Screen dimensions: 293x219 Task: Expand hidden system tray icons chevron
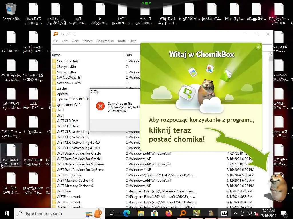(235, 213)
